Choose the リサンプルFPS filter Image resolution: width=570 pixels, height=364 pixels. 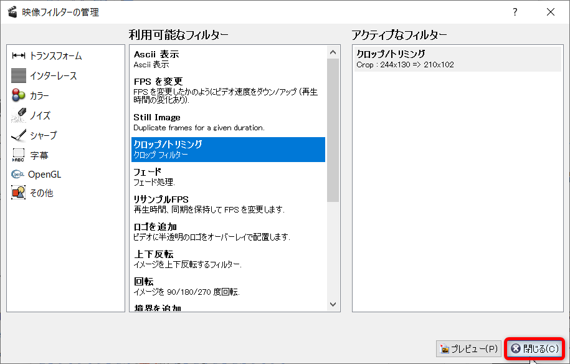[228, 204]
